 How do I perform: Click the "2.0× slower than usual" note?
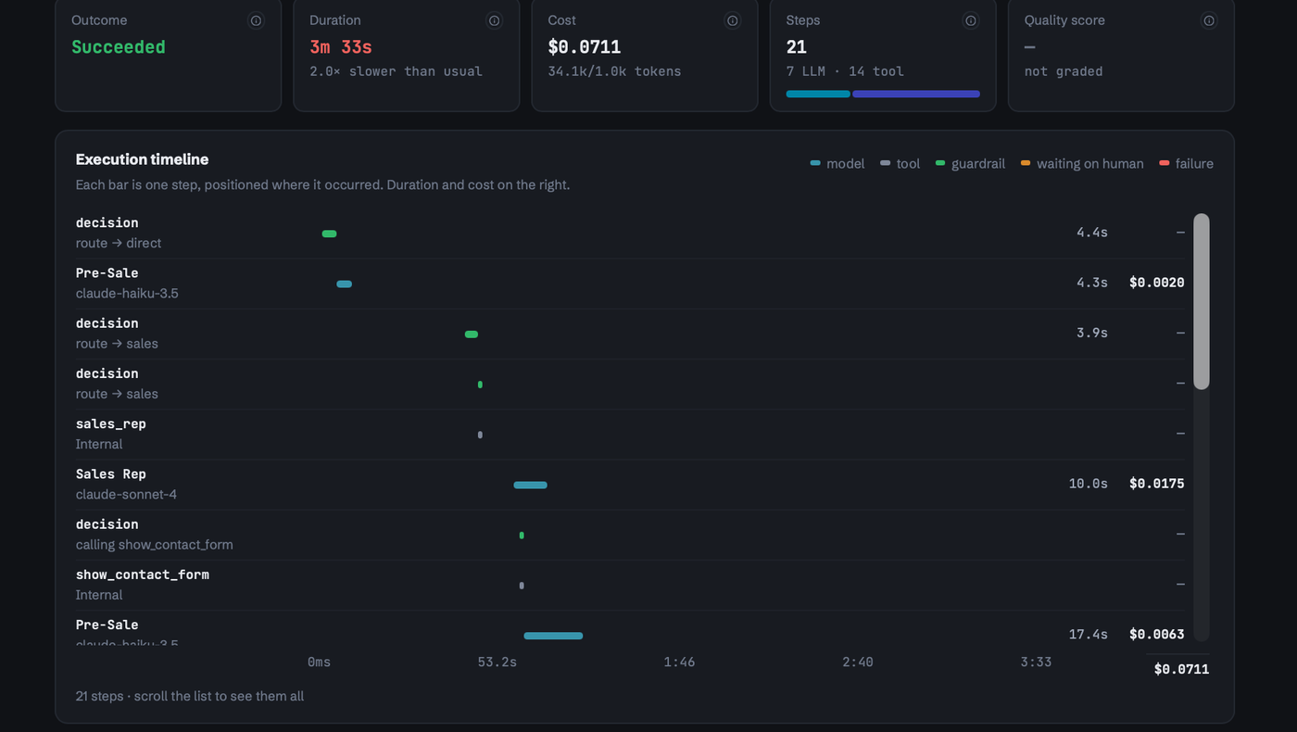[396, 71]
